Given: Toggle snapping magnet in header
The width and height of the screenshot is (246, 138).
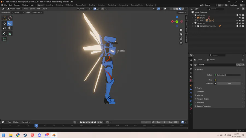Looking at the screenshot, I should [x=95, y=9].
